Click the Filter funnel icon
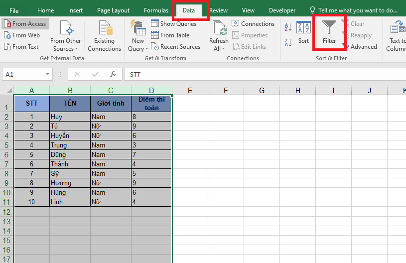This screenshot has height=263, width=406. (x=329, y=28)
